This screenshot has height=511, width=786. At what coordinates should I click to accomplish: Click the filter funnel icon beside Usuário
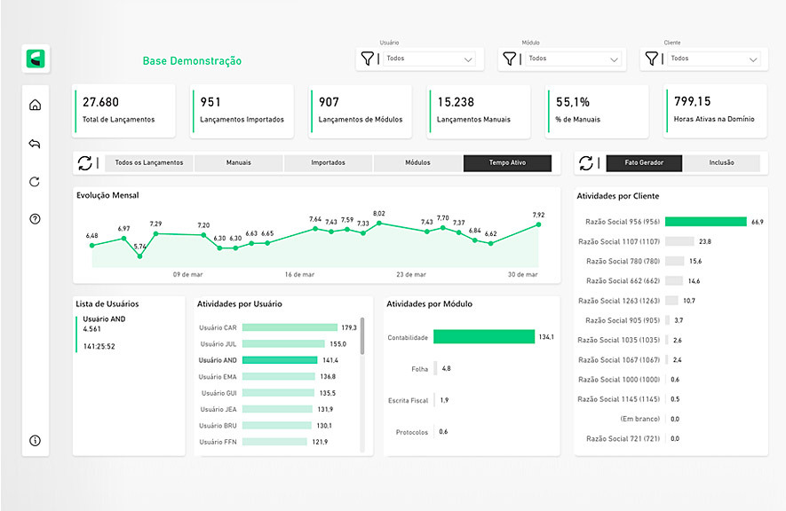[368, 59]
